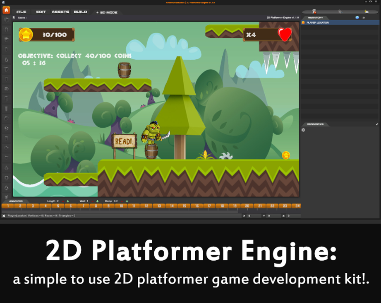
Task: Toggle the Properties panel checkmark
Action: point(377,124)
